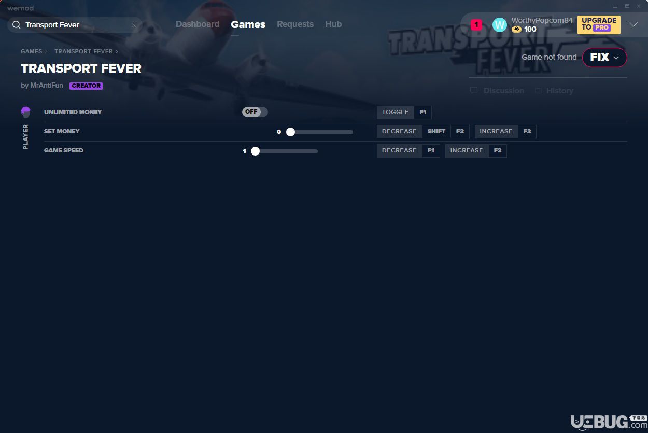Click the search magnifier icon
The height and width of the screenshot is (433, 648).
[17, 25]
